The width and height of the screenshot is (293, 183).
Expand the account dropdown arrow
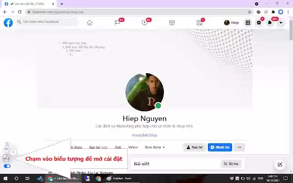281,22
